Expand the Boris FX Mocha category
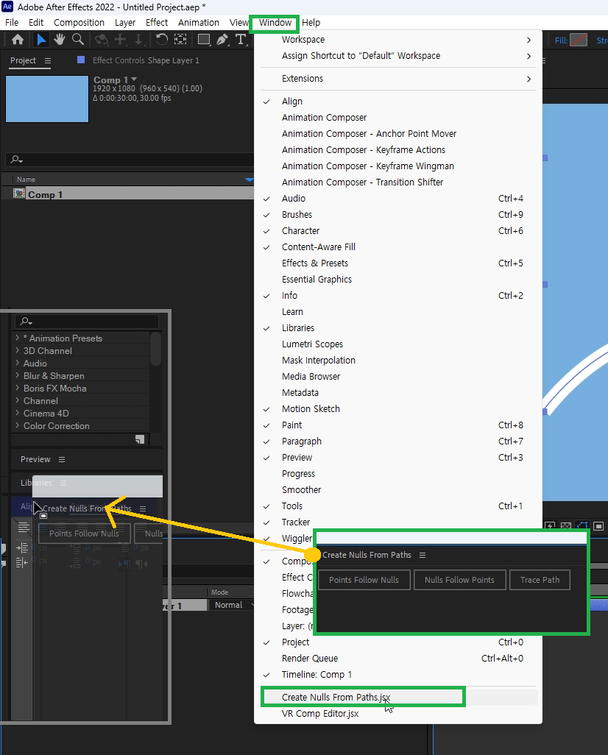Screen dimensions: 608x755 [18, 388]
